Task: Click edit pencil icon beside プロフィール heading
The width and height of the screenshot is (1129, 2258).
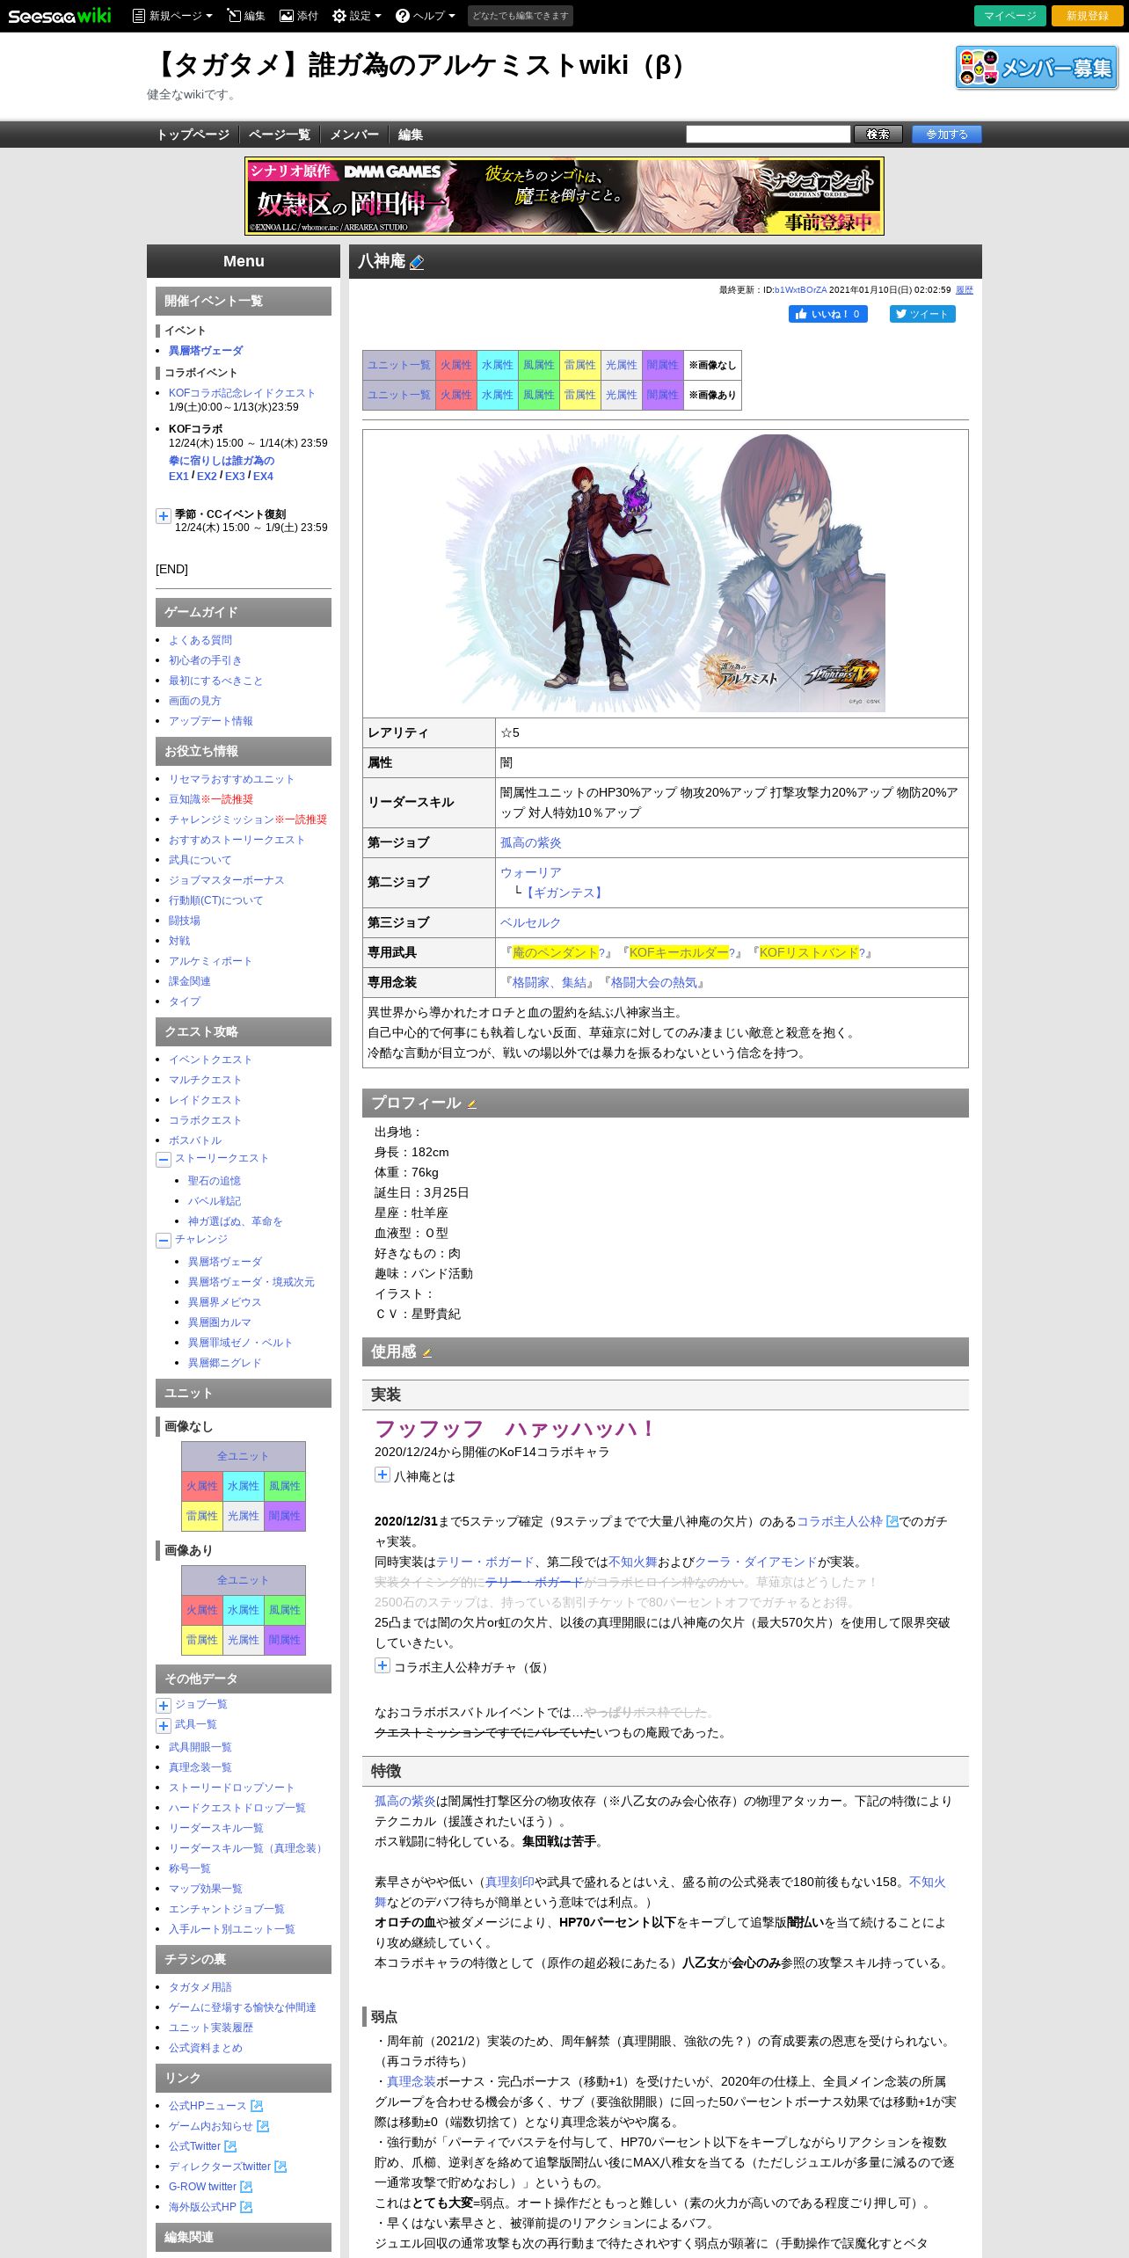Action: click(471, 1104)
